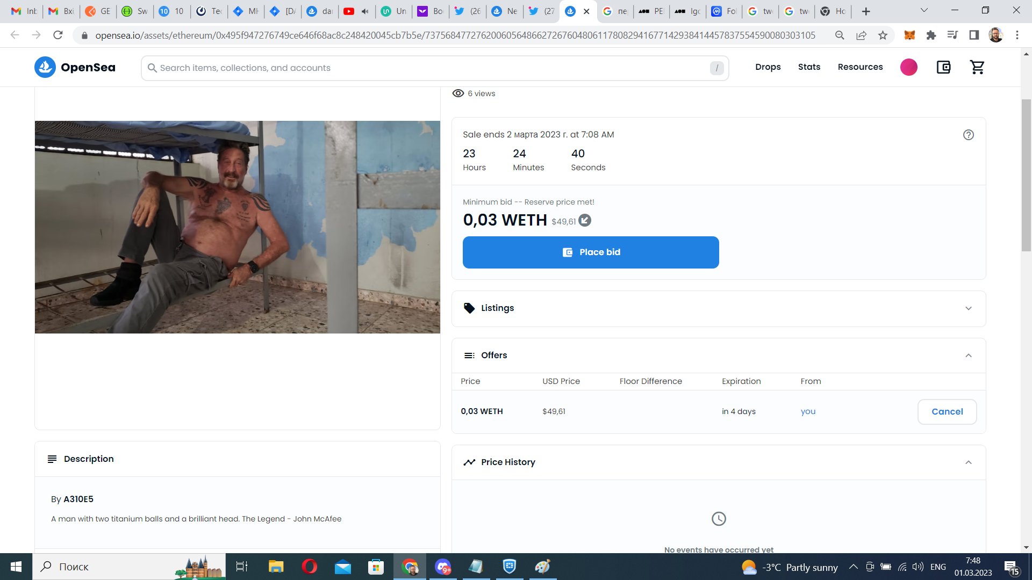Viewport: 1032px width, 580px height.
Task: Click the OpenSea logo
Action: (x=75, y=67)
